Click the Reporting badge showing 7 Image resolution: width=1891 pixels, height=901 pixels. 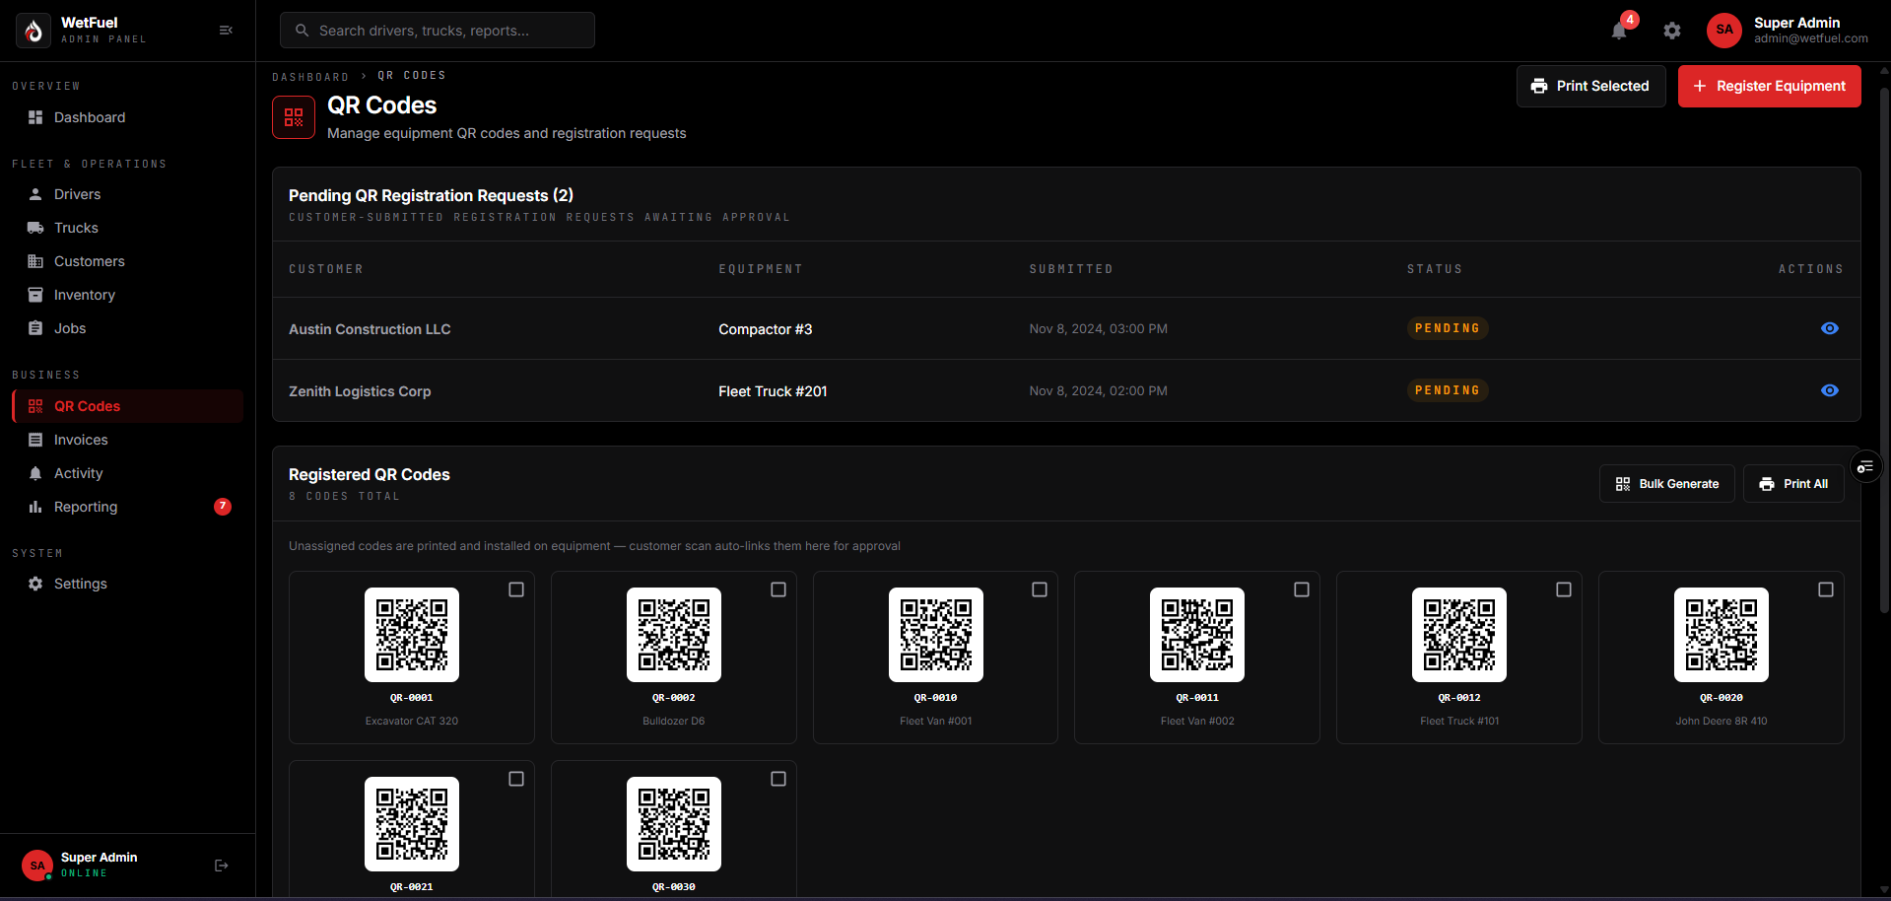point(223,507)
